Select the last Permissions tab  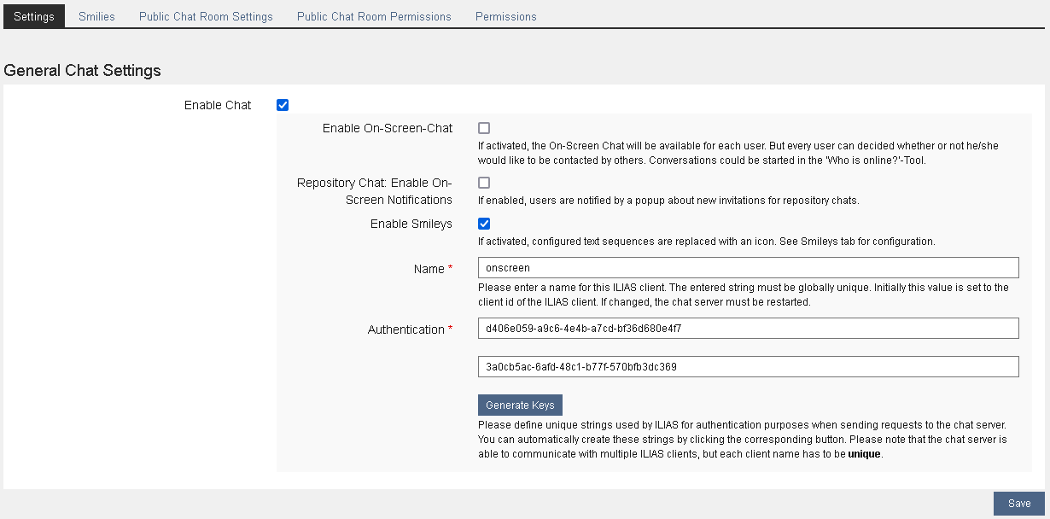[x=505, y=16]
